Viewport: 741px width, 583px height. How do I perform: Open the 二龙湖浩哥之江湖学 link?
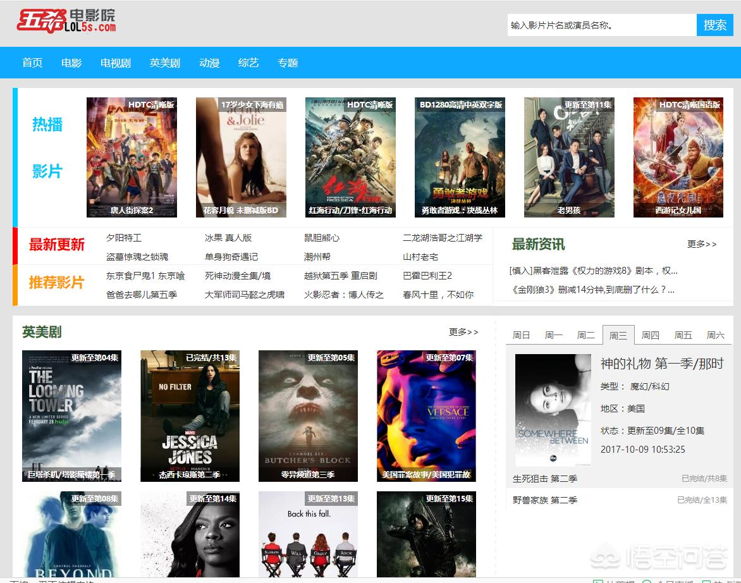coord(443,238)
